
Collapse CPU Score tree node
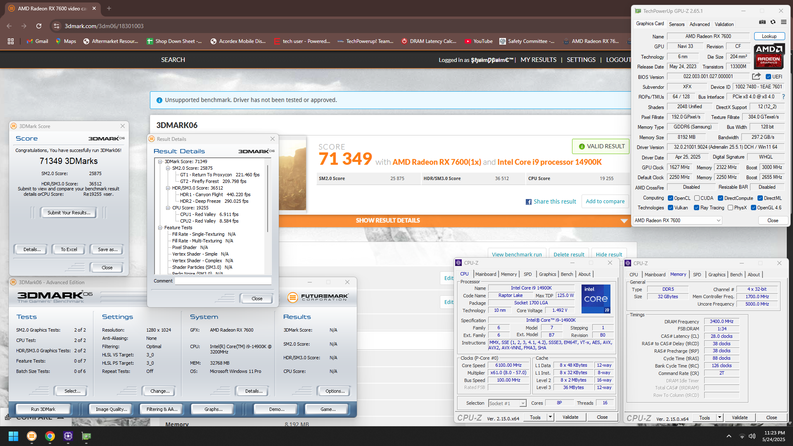pyautogui.click(x=168, y=208)
